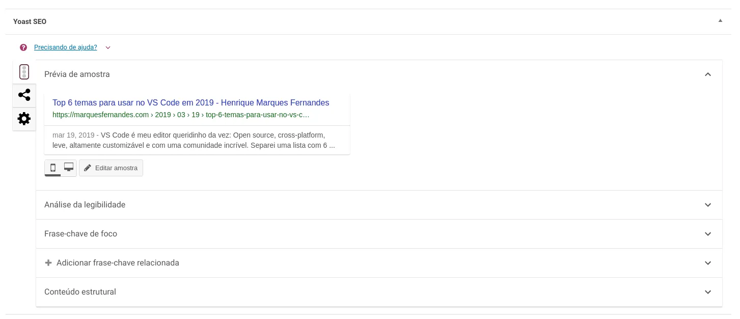Open the SEO traffic light tab
This screenshot has width=740, height=319.
(x=24, y=72)
